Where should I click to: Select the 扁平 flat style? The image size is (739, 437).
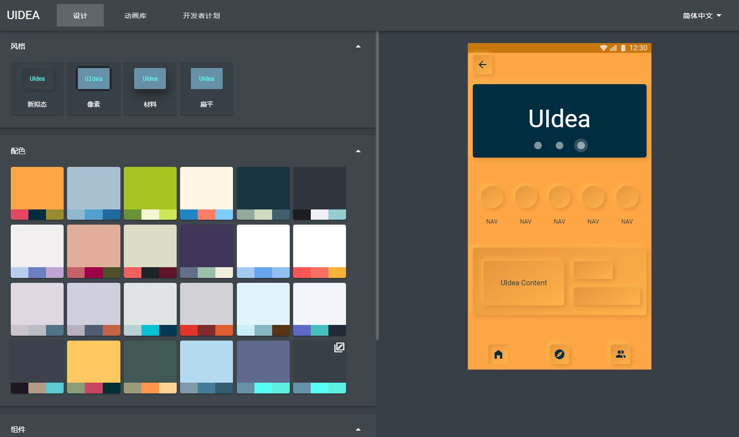(x=207, y=89)
